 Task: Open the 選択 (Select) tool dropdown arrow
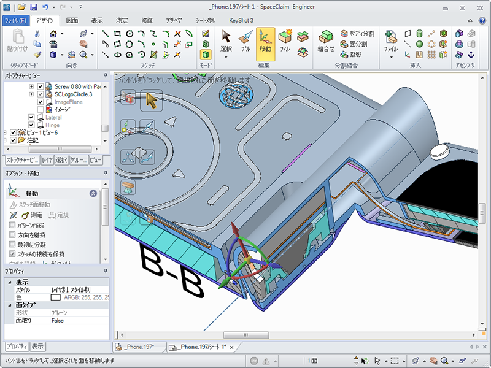click(226, 57)
